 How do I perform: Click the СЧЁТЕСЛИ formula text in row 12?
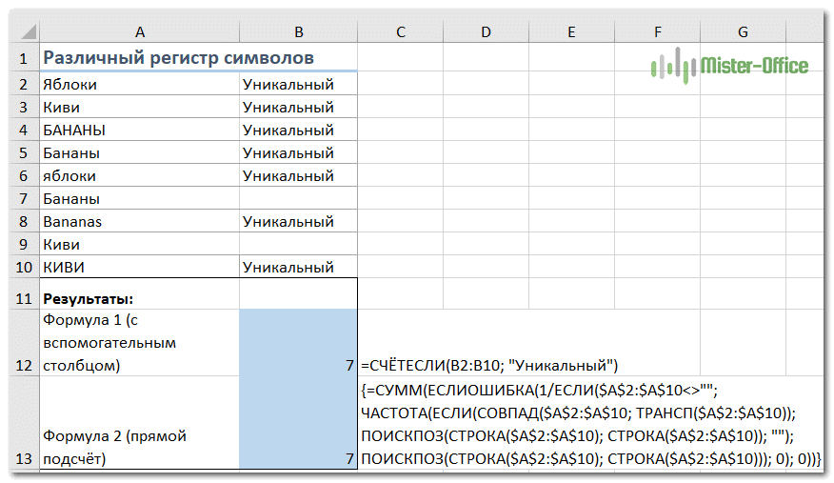[x=489, y=365]
